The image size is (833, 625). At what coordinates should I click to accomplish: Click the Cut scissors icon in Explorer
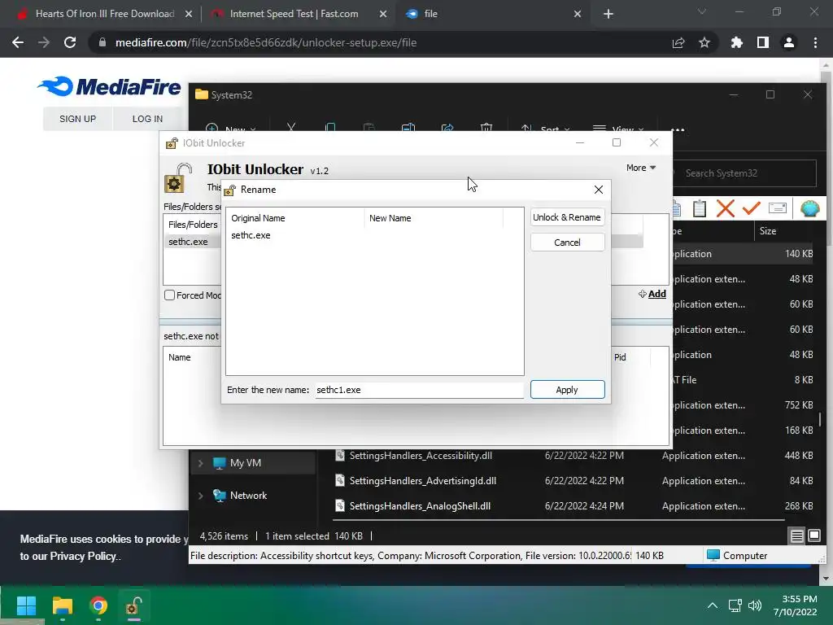(x=290, y=128)
